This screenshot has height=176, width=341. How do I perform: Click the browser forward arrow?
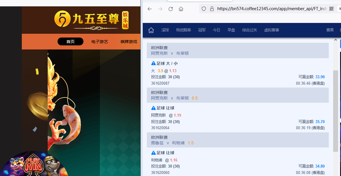(x=160, y=9)
